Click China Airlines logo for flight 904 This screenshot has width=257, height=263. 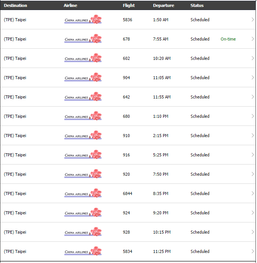click(83, 77)
